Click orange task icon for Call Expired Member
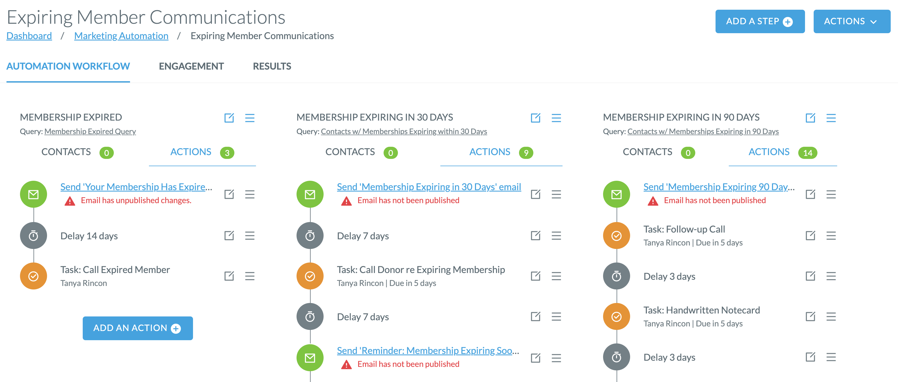The height and width of the screenshot is (382, 898). (33, 276)
